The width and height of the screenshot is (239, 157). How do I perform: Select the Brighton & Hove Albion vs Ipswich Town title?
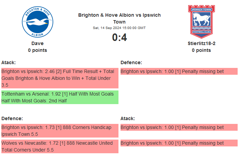click(119, 18)
